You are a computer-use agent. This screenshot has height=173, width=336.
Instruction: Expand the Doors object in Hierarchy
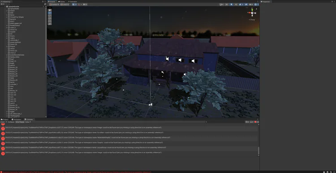[7, 36]
